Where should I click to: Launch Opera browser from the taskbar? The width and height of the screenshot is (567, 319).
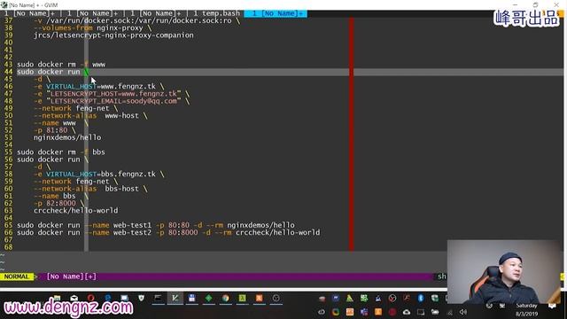point(90,299)
